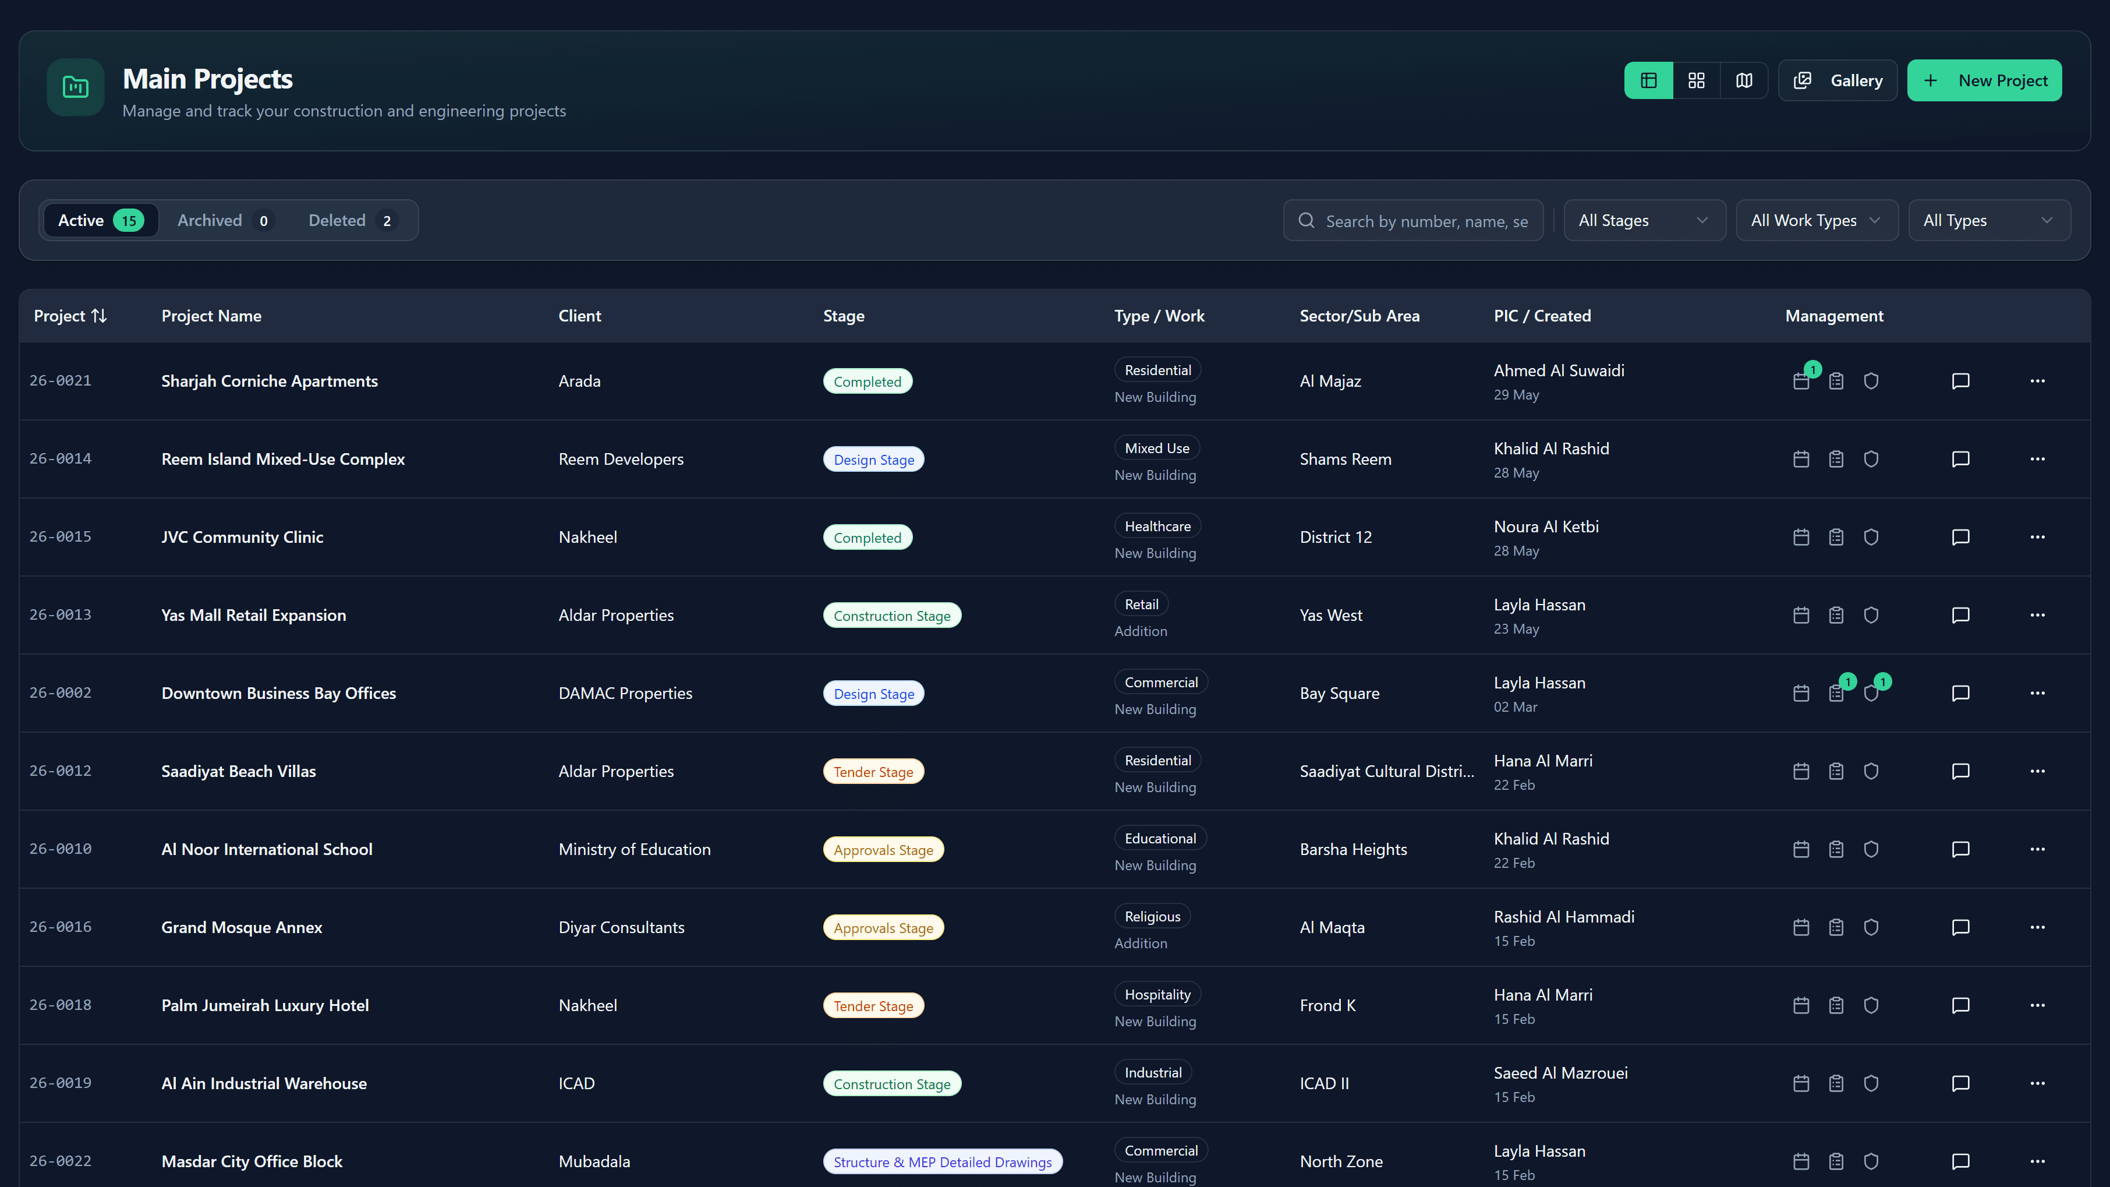Open the Gallery
This screenshot has height=1187, width=2110.
(x=1838, y=80)
